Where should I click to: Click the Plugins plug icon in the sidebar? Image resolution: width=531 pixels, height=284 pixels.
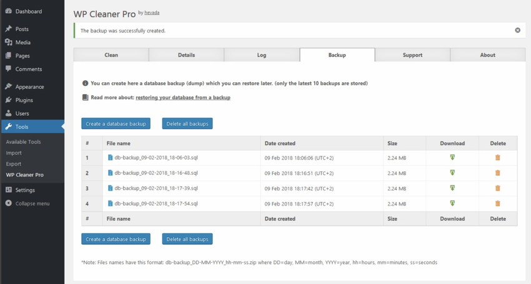pos(9,100)
